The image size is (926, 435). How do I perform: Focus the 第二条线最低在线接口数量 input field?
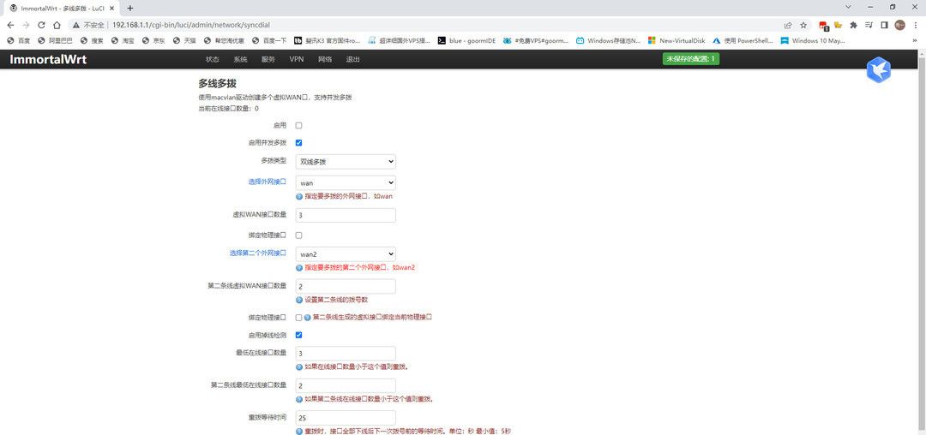pyautogui.click(x=346, y=385)
